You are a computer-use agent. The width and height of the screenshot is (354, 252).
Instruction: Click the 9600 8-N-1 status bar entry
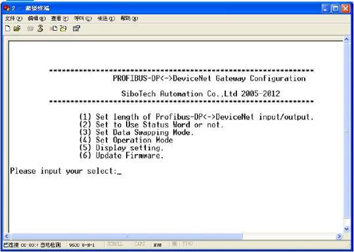82,245
